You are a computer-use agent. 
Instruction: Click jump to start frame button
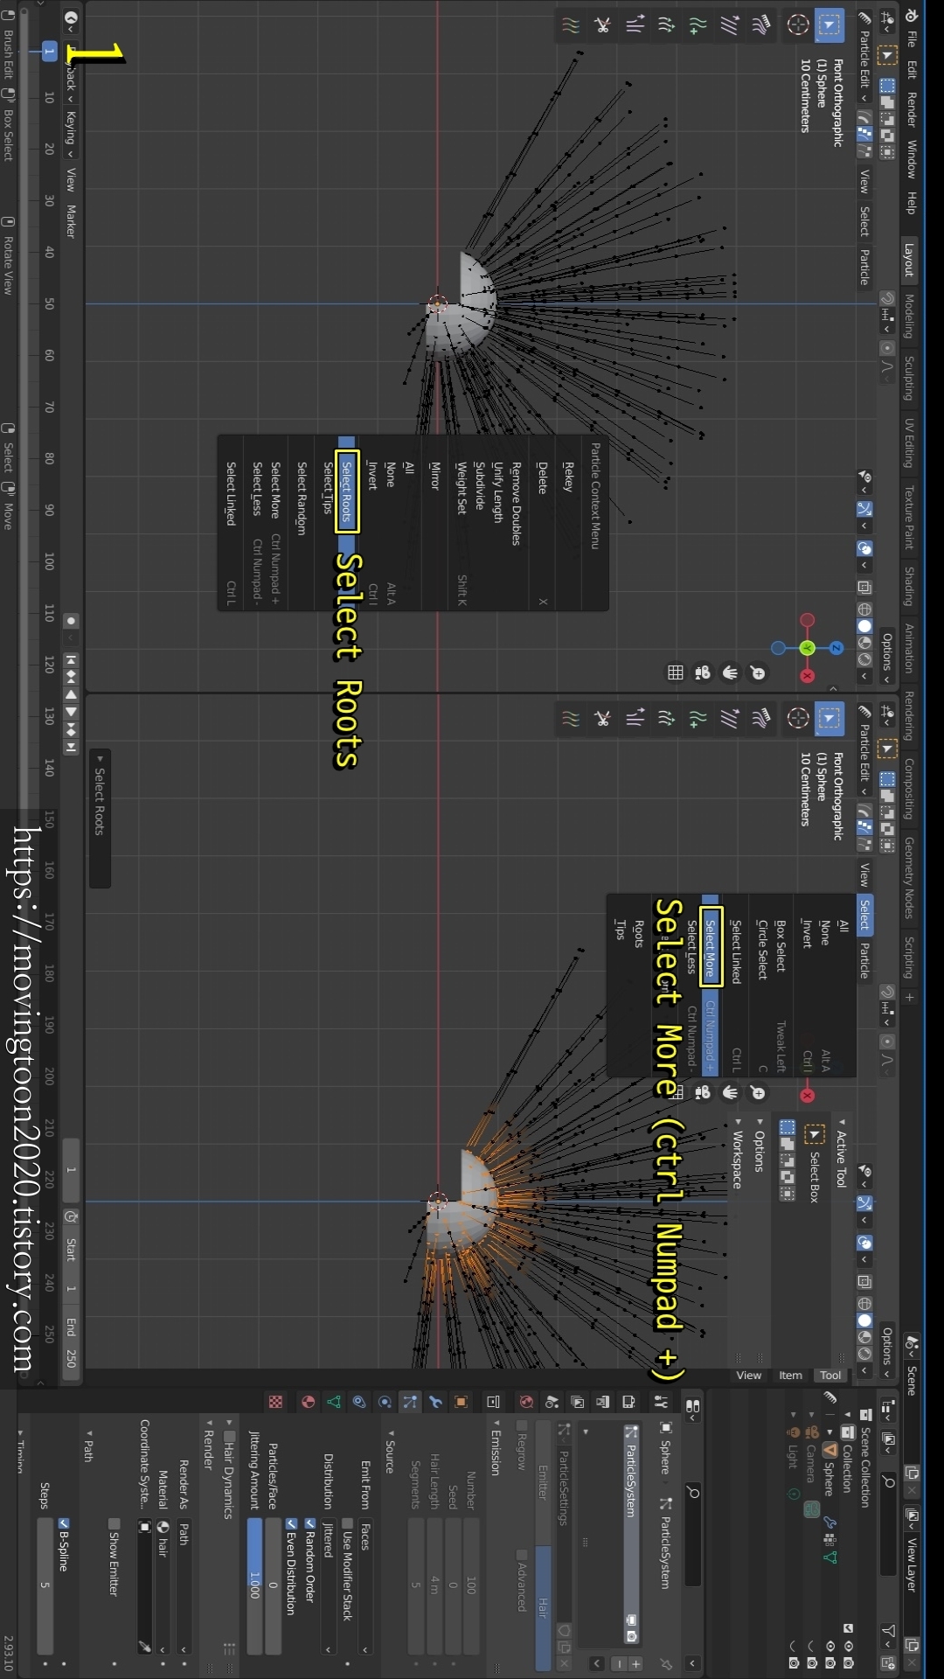[72, 659]
